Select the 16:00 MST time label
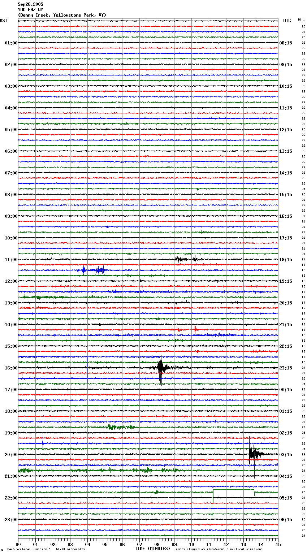Viewport: 307px width, 554px height. (x=11, y=368)
